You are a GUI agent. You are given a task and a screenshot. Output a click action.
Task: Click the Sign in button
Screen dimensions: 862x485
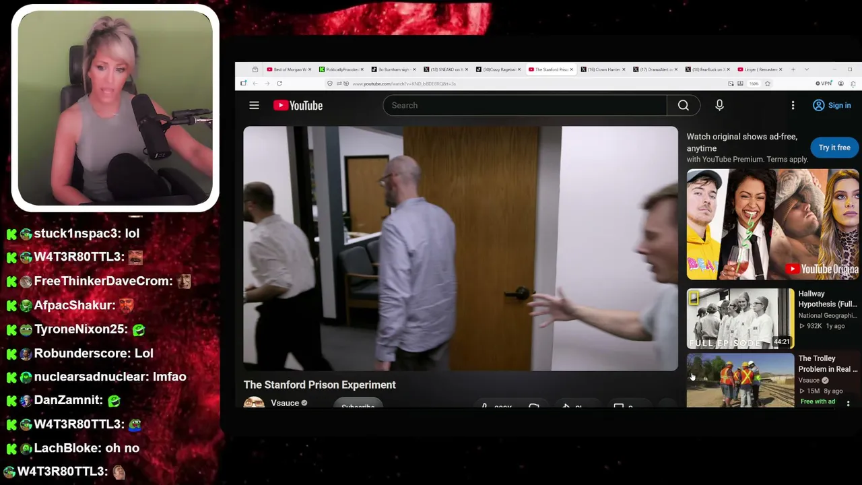click(x=832, y=105)
